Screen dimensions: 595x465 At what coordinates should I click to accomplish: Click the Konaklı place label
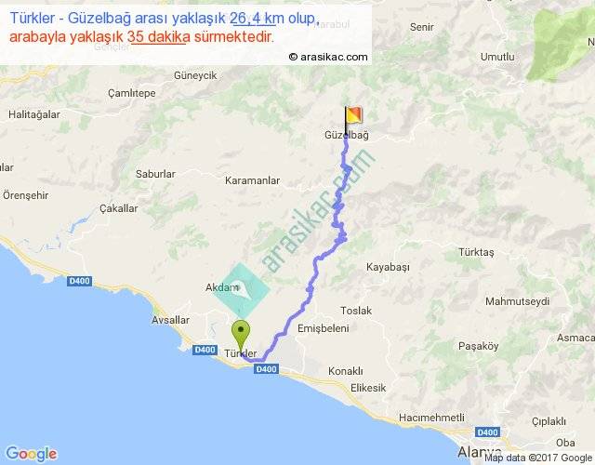coord(346,371)
